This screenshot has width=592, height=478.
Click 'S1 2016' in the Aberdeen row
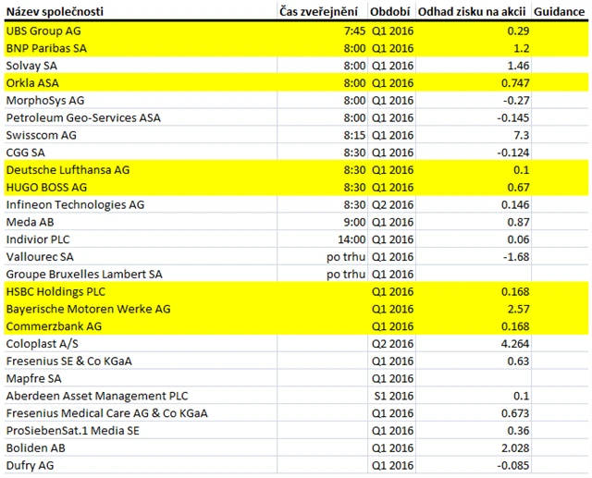click(394, 396)
